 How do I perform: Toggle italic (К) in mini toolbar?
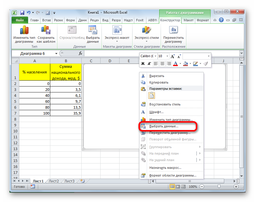coord(149,63)
